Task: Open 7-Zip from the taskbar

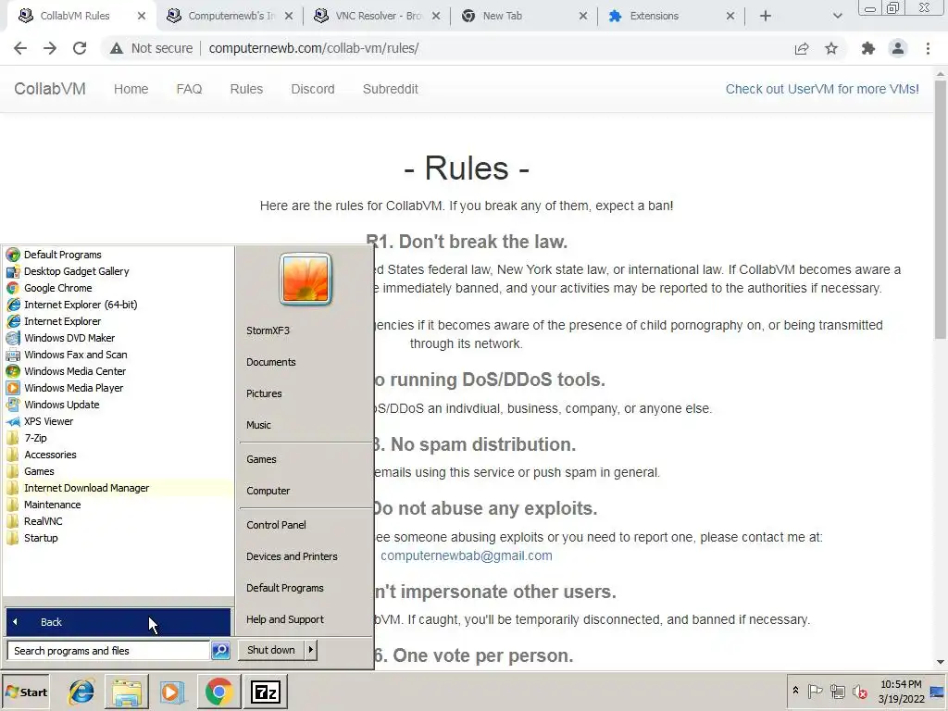Action: (x=266, y=692)
